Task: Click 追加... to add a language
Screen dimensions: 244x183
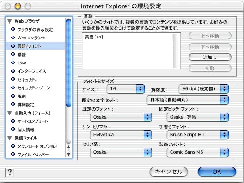Action: click(210, 57)
